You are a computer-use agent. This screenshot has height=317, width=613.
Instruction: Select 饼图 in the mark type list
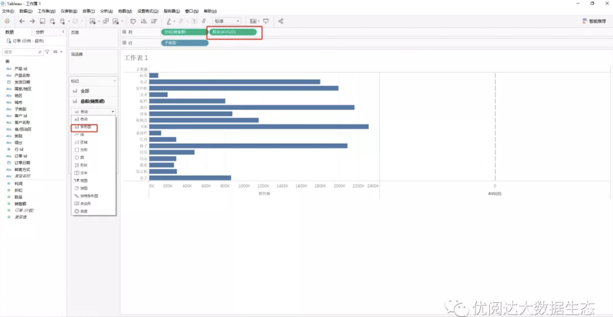(x=93, y=188)
